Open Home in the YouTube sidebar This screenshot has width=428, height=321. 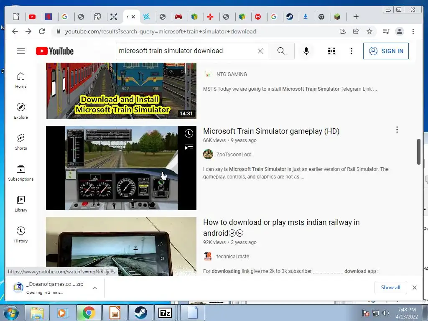pos(21,80)
